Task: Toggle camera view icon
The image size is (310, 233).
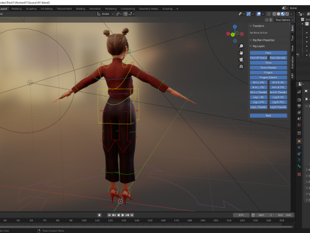Action: [x=242, y=60]
